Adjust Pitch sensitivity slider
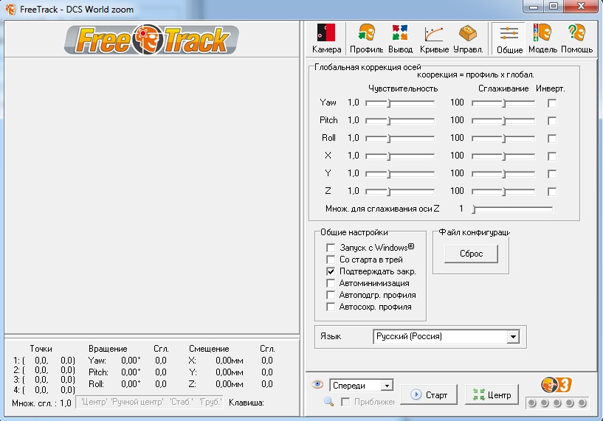This screenshot has width=603, height=421. click(400, 121)
